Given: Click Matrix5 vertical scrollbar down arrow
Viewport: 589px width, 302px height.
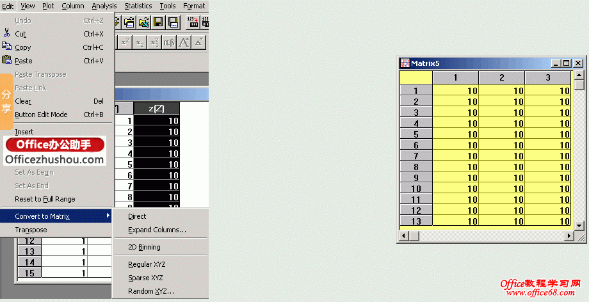Looking at the screenshot, I should point(579,226).
